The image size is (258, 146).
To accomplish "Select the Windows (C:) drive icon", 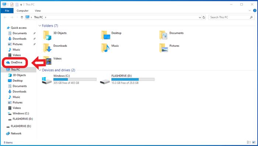I will (47, 81).
